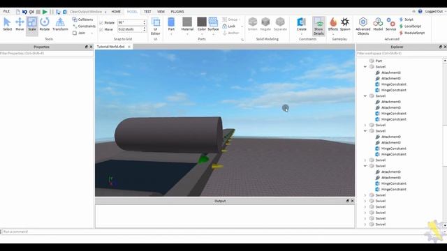Click the Filter Properties search field

click(x=47, y=53)
